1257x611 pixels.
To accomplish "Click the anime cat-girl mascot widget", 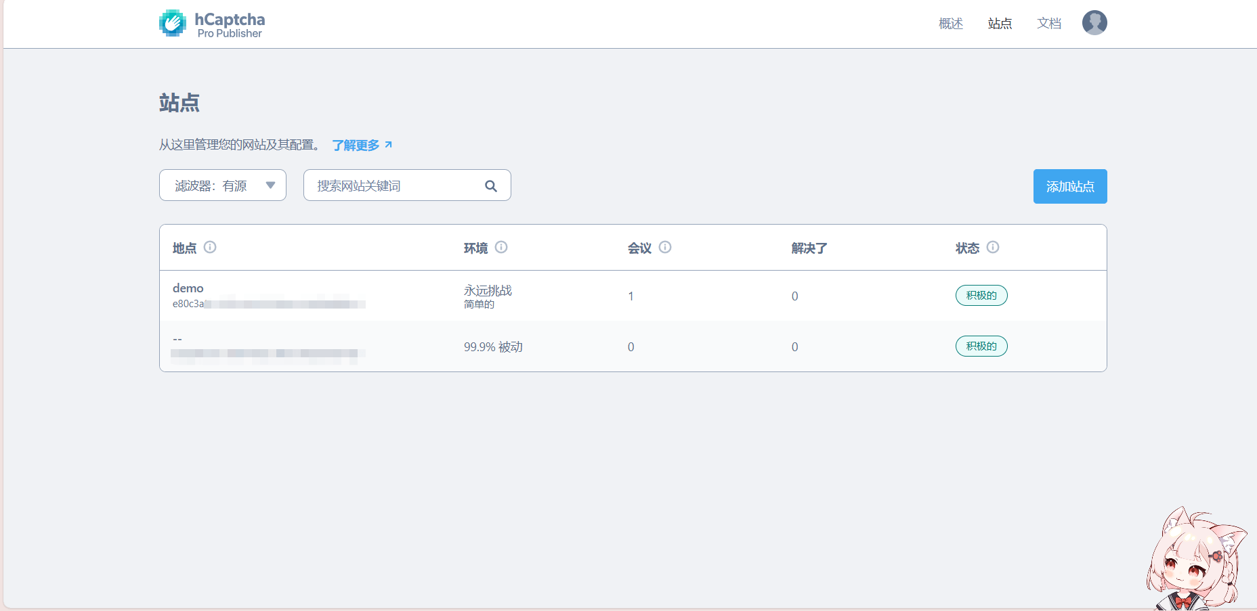I will tap(1195, 562).
